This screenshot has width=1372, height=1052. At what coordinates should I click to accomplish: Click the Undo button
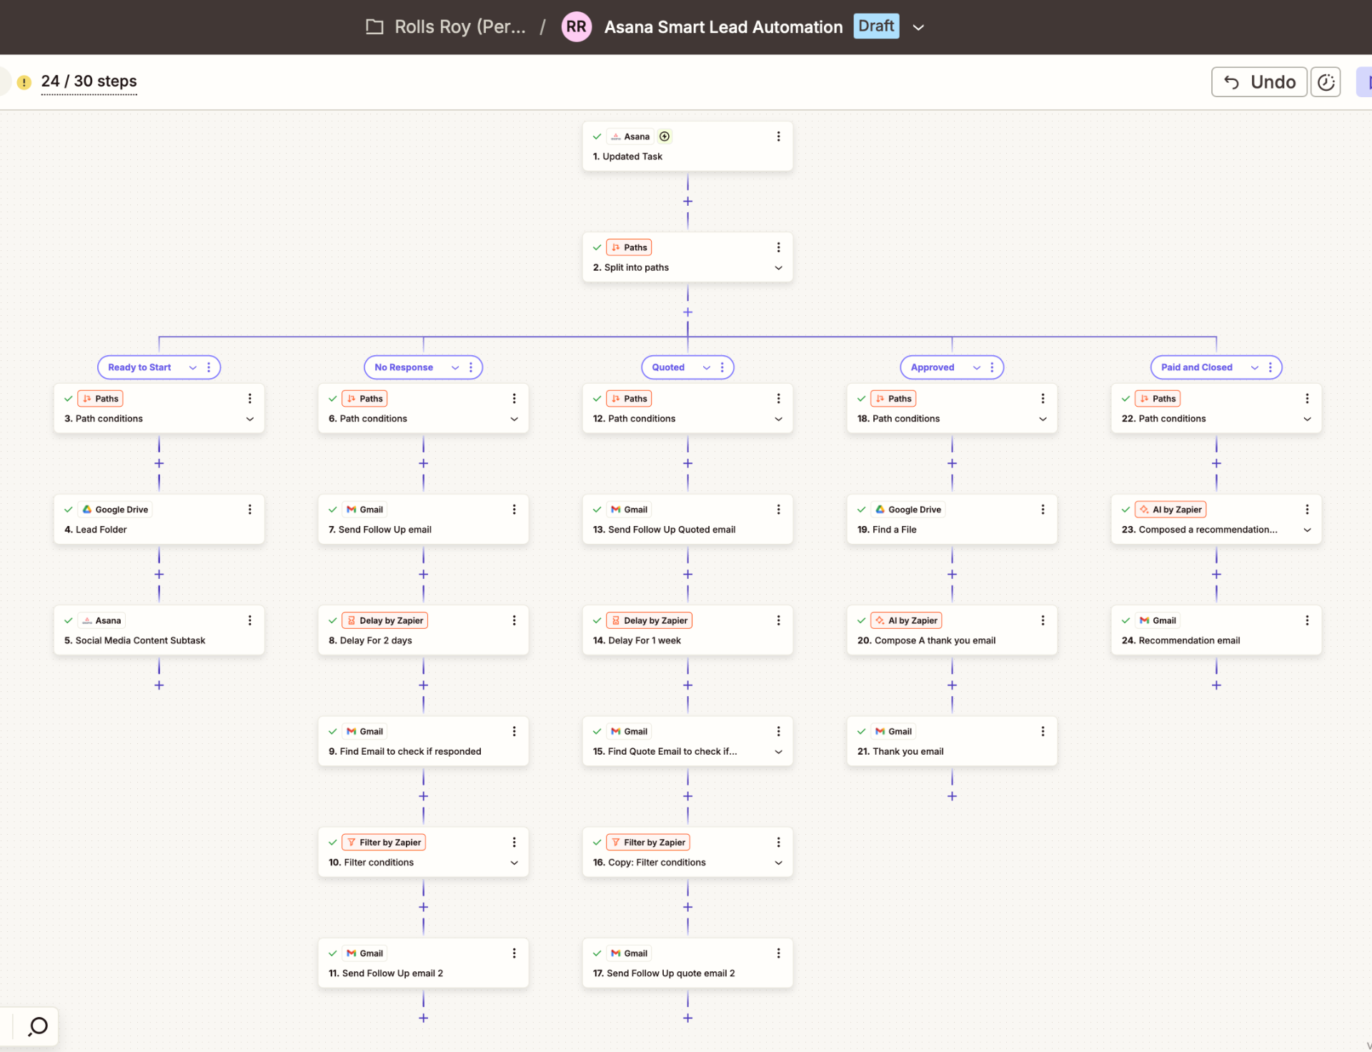(1259, 82)
